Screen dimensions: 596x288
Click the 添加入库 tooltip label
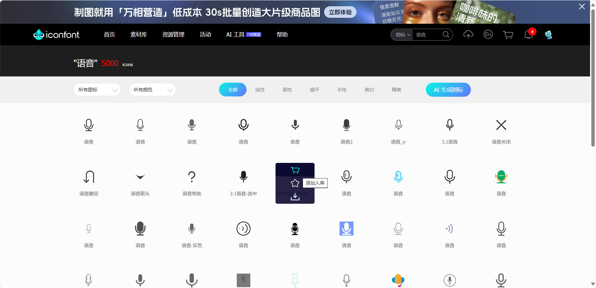(x=315, y=183)
